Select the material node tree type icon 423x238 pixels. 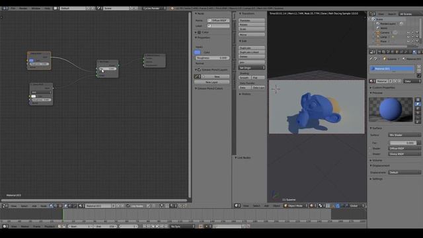pos(52,206)
